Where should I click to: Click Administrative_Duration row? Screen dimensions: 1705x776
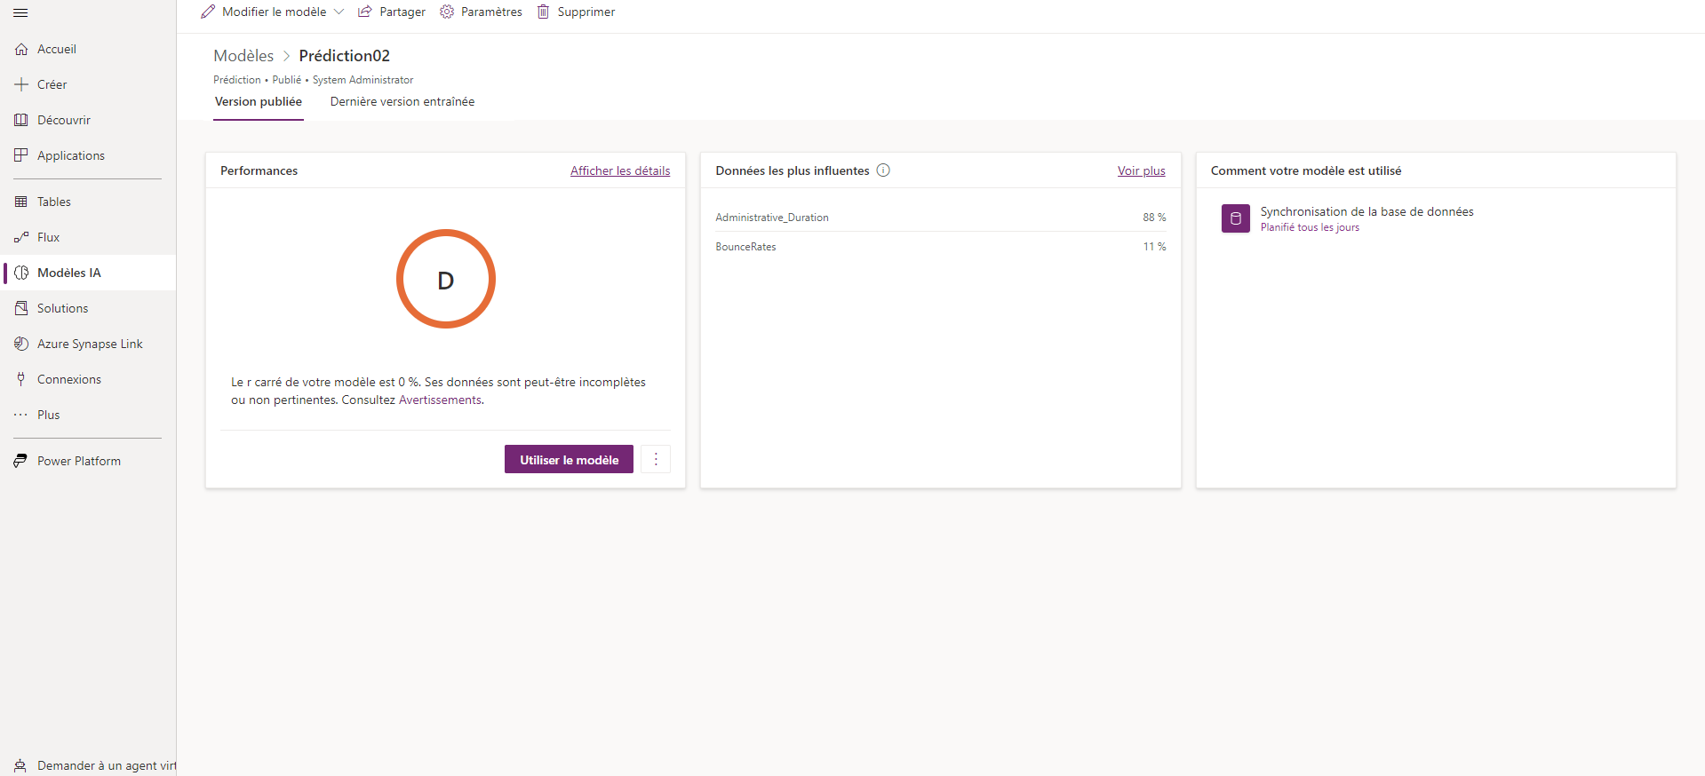[941, 218]
